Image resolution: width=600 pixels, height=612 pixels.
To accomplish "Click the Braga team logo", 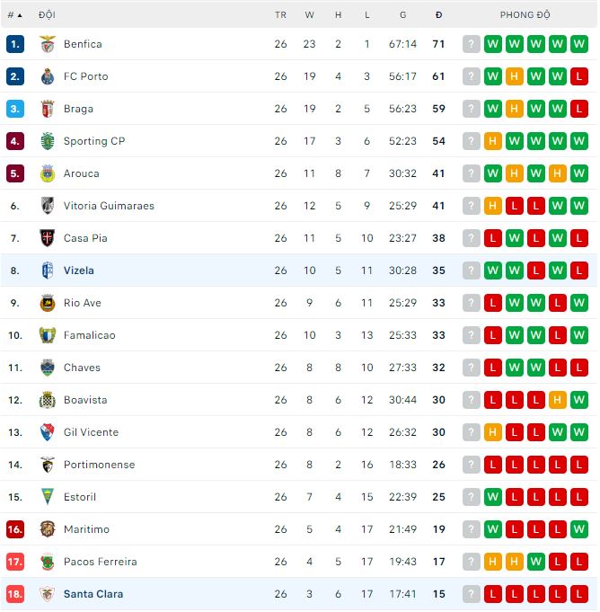I will [48, 109].
